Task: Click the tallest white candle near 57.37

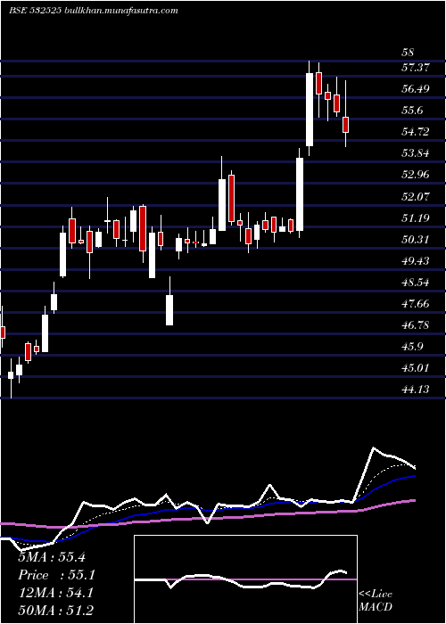Action: (x=310, y=110)
